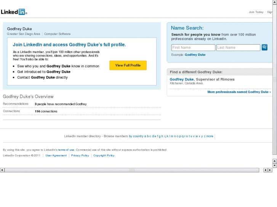Click the horizontal scrollbar thumb

coord(132,170)
